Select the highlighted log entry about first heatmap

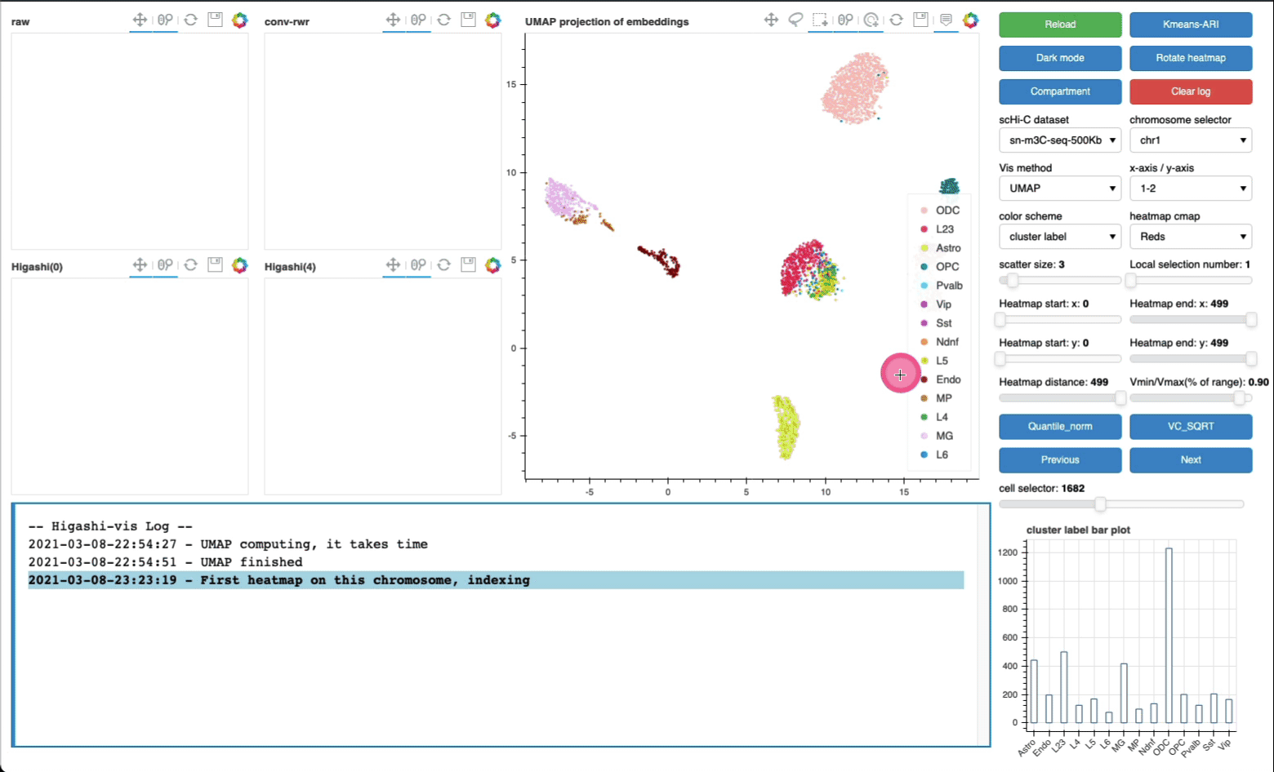279,579
